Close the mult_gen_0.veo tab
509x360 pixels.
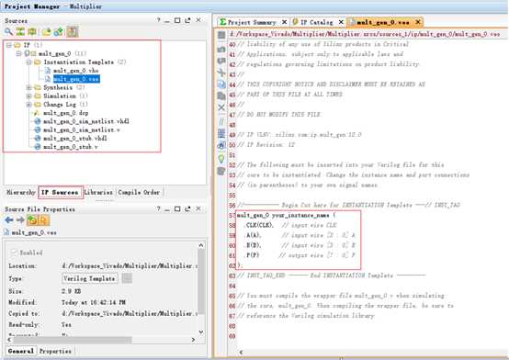click(x=418, y=22)
